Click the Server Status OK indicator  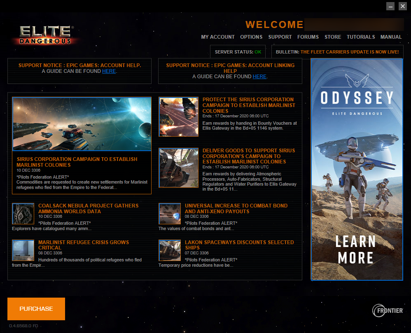(238, 52)
